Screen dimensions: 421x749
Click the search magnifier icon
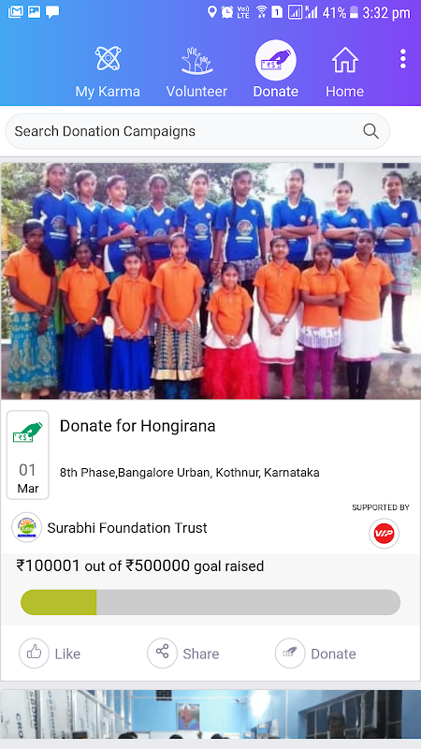tap(370, 131)
